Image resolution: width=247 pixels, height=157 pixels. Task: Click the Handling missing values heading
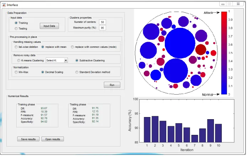(27, 42)
